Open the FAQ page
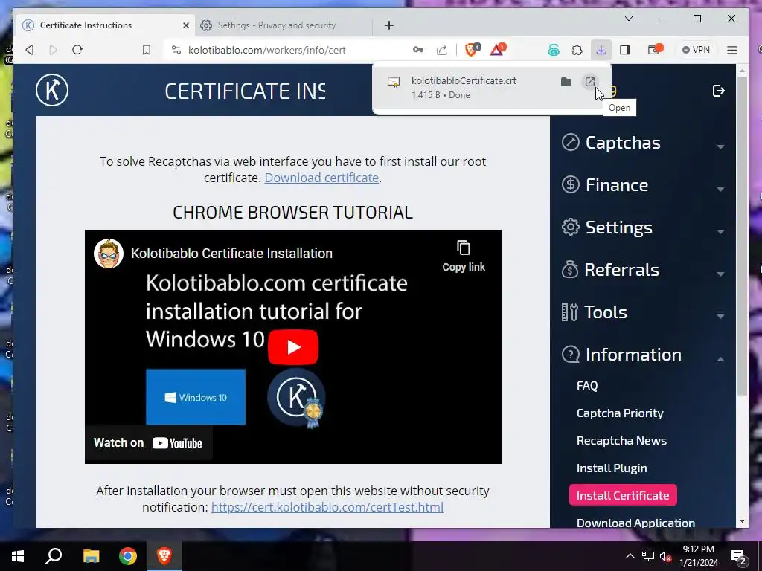Viewport: 762px width, 571px height. pyautogui.click(x=587, y=386)
